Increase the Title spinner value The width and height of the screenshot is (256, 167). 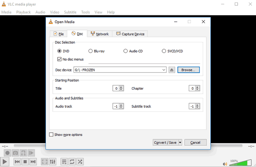tap(121, 87)
